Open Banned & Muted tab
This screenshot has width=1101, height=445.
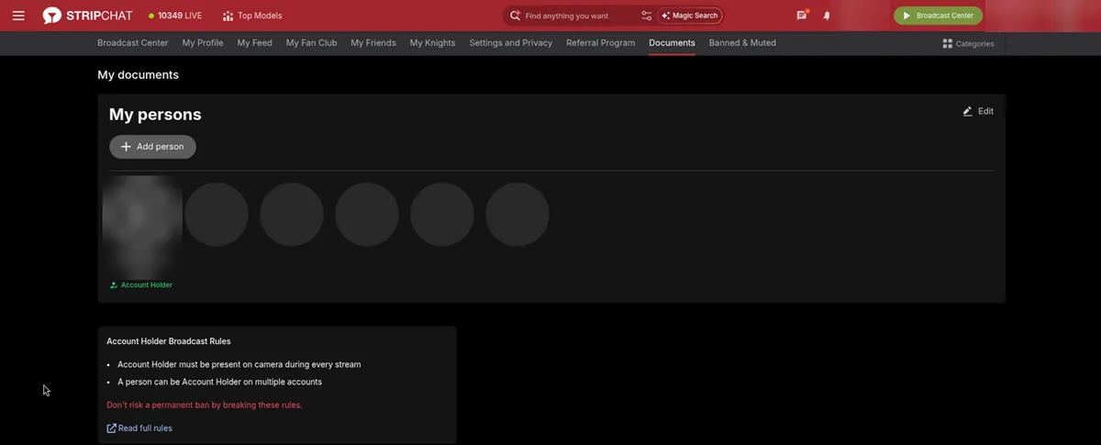click(742, 43)
